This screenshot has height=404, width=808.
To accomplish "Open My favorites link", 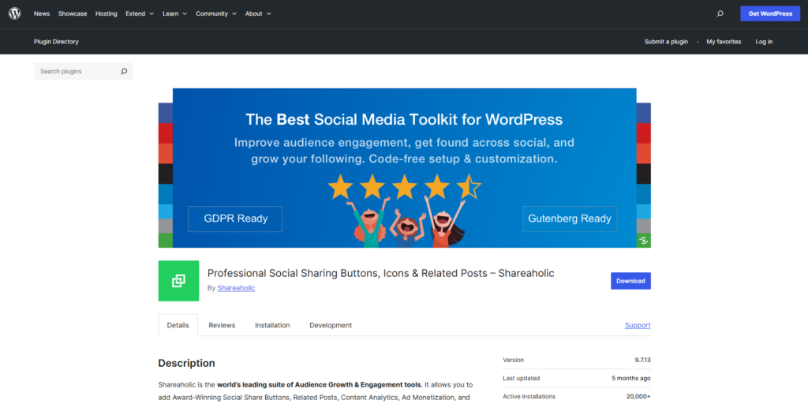I will point(724,42).
